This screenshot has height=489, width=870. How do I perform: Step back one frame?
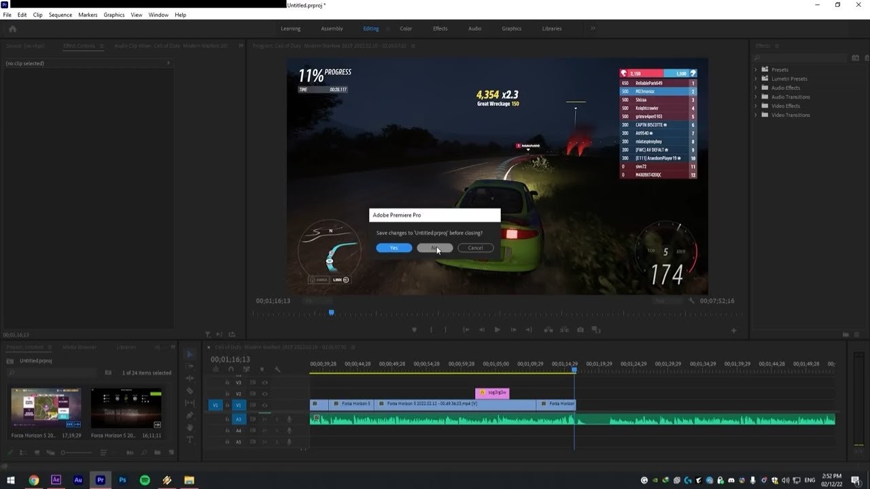click(482, 329)
